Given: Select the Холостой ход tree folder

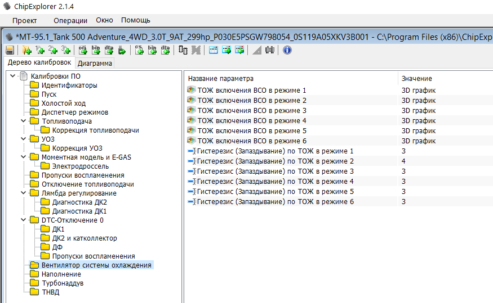Looking at the screenshot, I should point(63,103).
